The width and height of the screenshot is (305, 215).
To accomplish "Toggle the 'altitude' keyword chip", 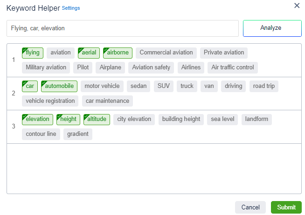I will click(97, 119).
